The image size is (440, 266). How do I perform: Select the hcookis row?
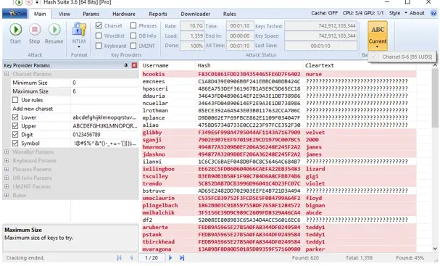click(279, 74)
